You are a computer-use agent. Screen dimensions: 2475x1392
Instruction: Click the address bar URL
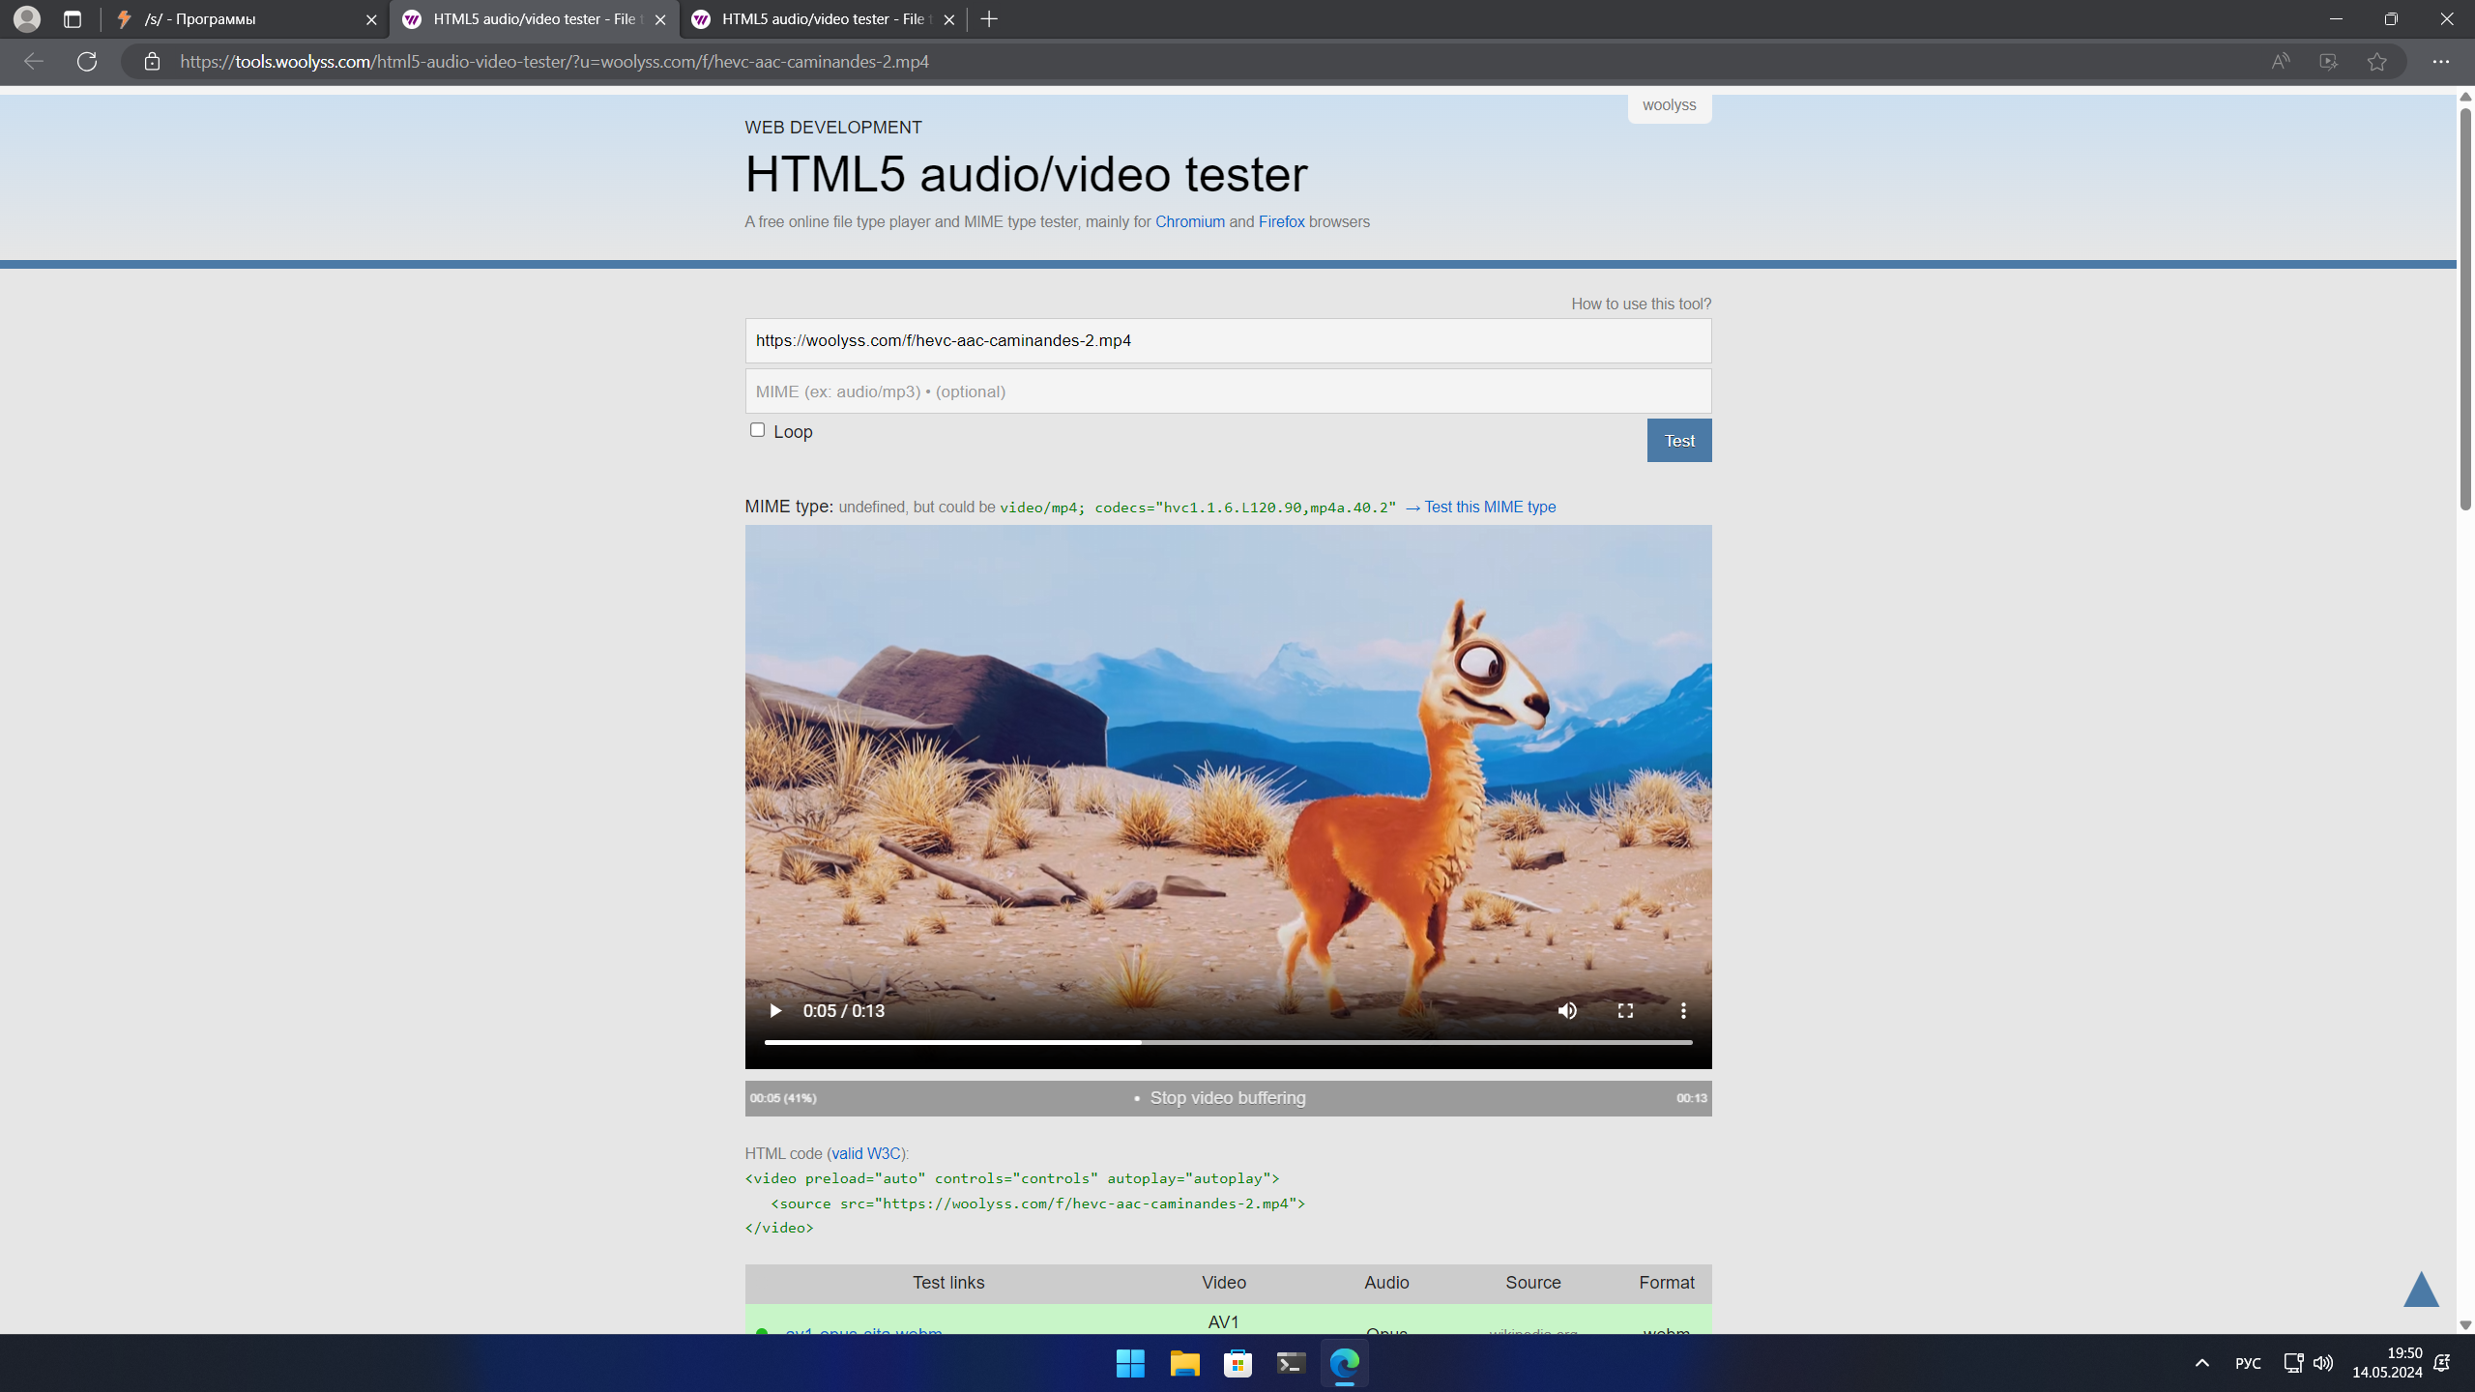[x=554, y=61]
